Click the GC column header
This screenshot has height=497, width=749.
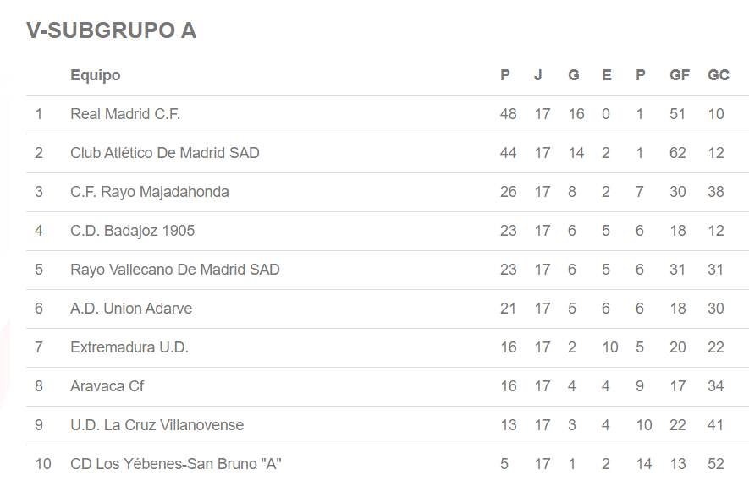719,75
